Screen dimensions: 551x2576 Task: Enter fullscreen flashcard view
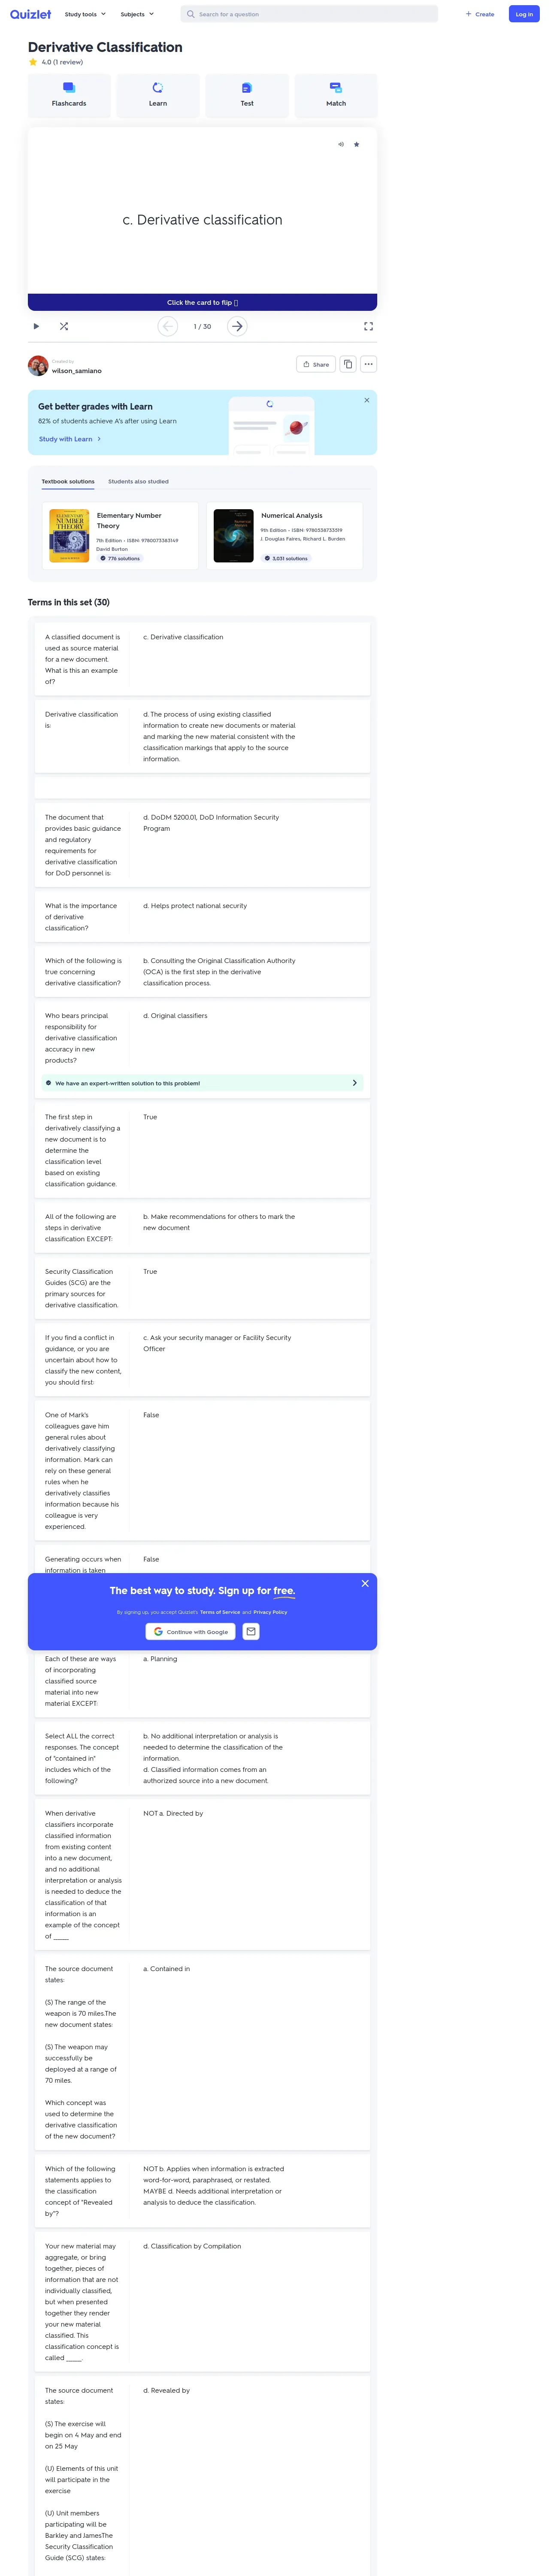(x=368, y=326)
